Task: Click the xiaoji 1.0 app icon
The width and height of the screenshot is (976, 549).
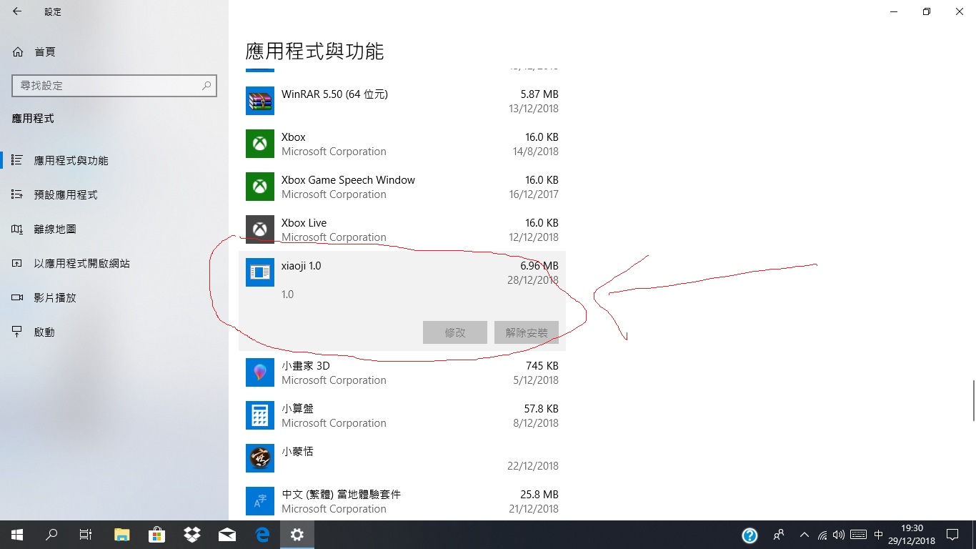Action: [260, 272]
